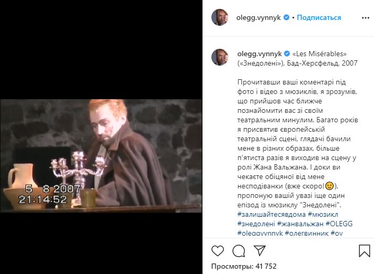Click the header profile avatar of olegg.vynnyk
Screen dimensions: 374x274
click(x=220, y=17)
